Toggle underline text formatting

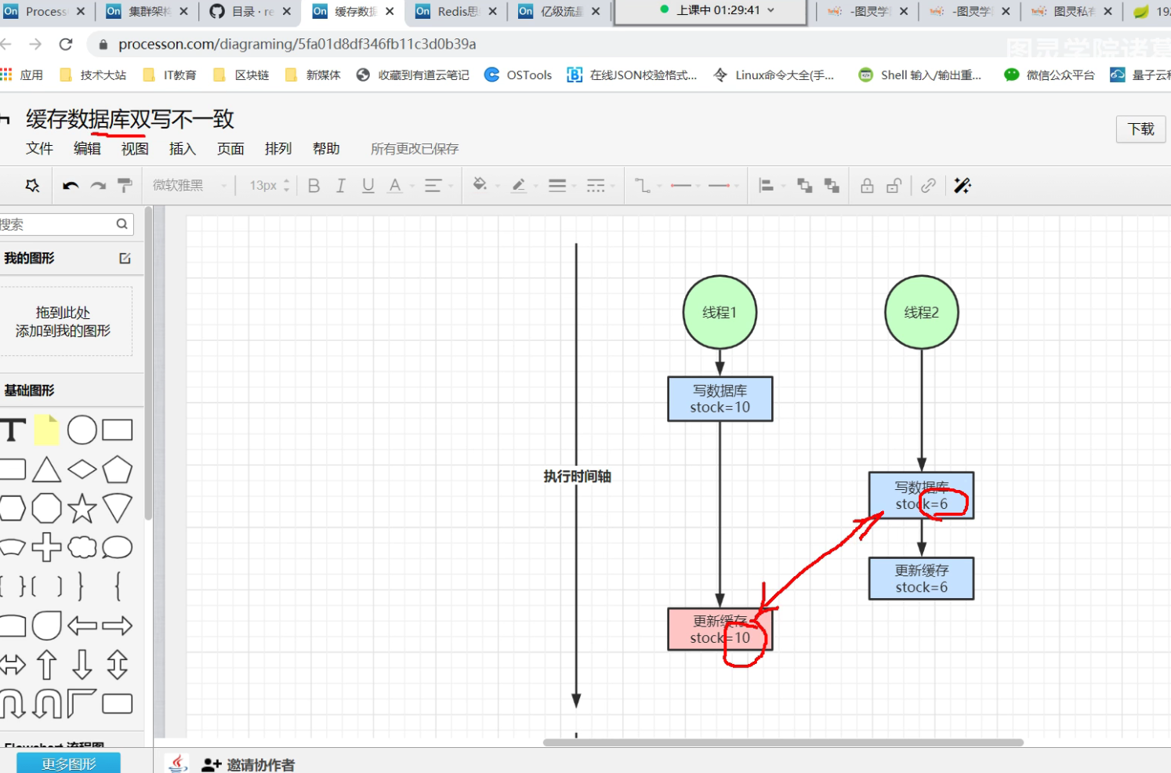click(x=368, y=186)
